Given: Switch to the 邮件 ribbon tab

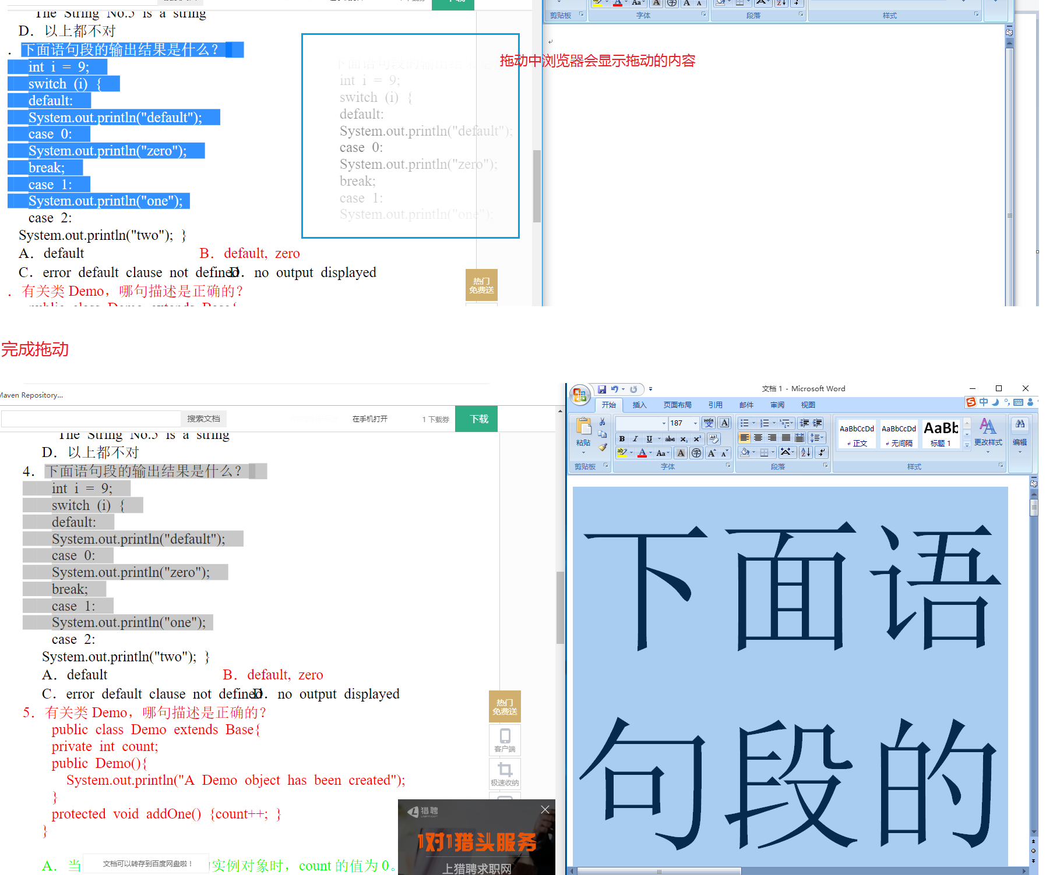Looking at the screenshot, I should tap(746, 405).
